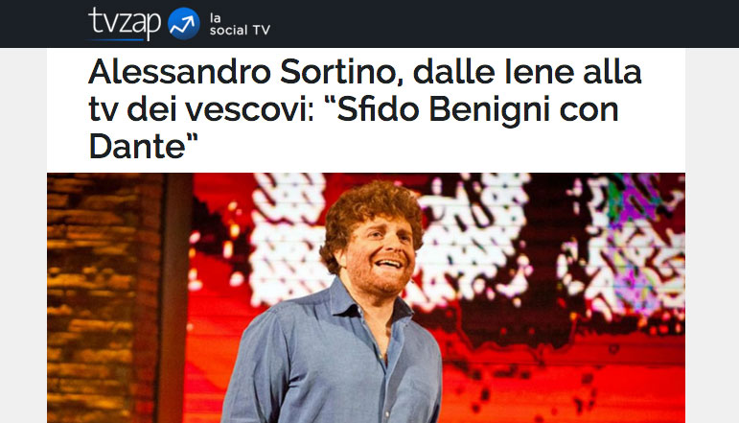The height and width of the screenshot is (423, 739).
Task: Select the "la social TV" tagline
Action: point(240,25)
